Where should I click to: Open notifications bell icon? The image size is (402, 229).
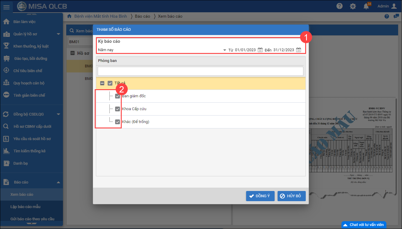(366, 6)
